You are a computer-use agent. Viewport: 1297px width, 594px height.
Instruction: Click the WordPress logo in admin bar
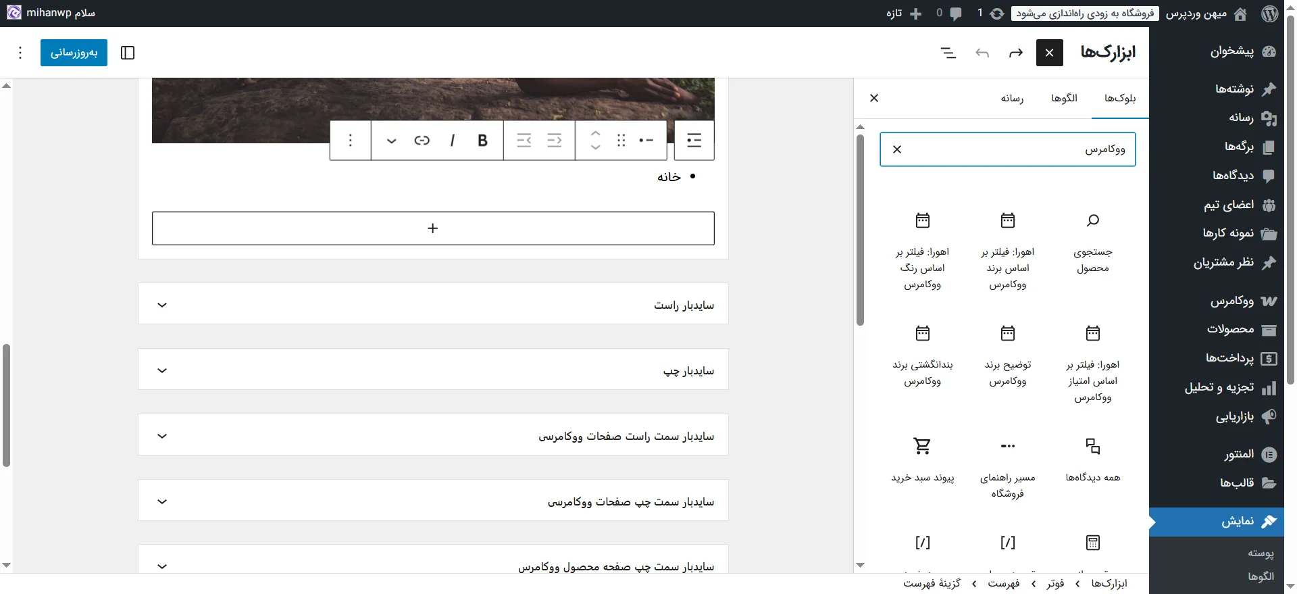pyautogui.click(x=1270, y=14)
